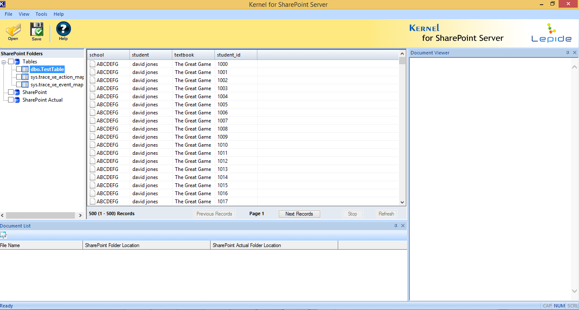
Task: Click the Refresh button
Action: click(386, 214)
